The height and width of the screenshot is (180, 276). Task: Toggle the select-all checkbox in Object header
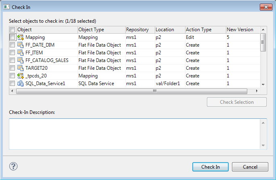coord(12,30)
